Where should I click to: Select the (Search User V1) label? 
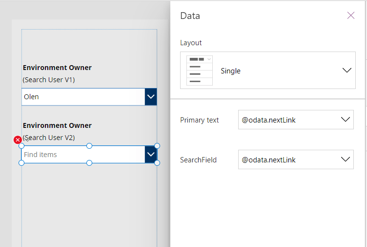(x=49, y=80)
